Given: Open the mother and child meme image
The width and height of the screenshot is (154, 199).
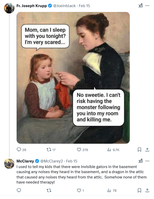Looking at the screenshot, I should tap(73, 78).
